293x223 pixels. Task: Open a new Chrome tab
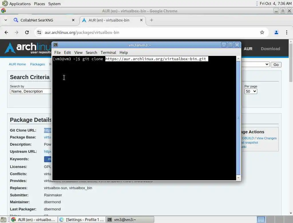(x=152, y=20)
